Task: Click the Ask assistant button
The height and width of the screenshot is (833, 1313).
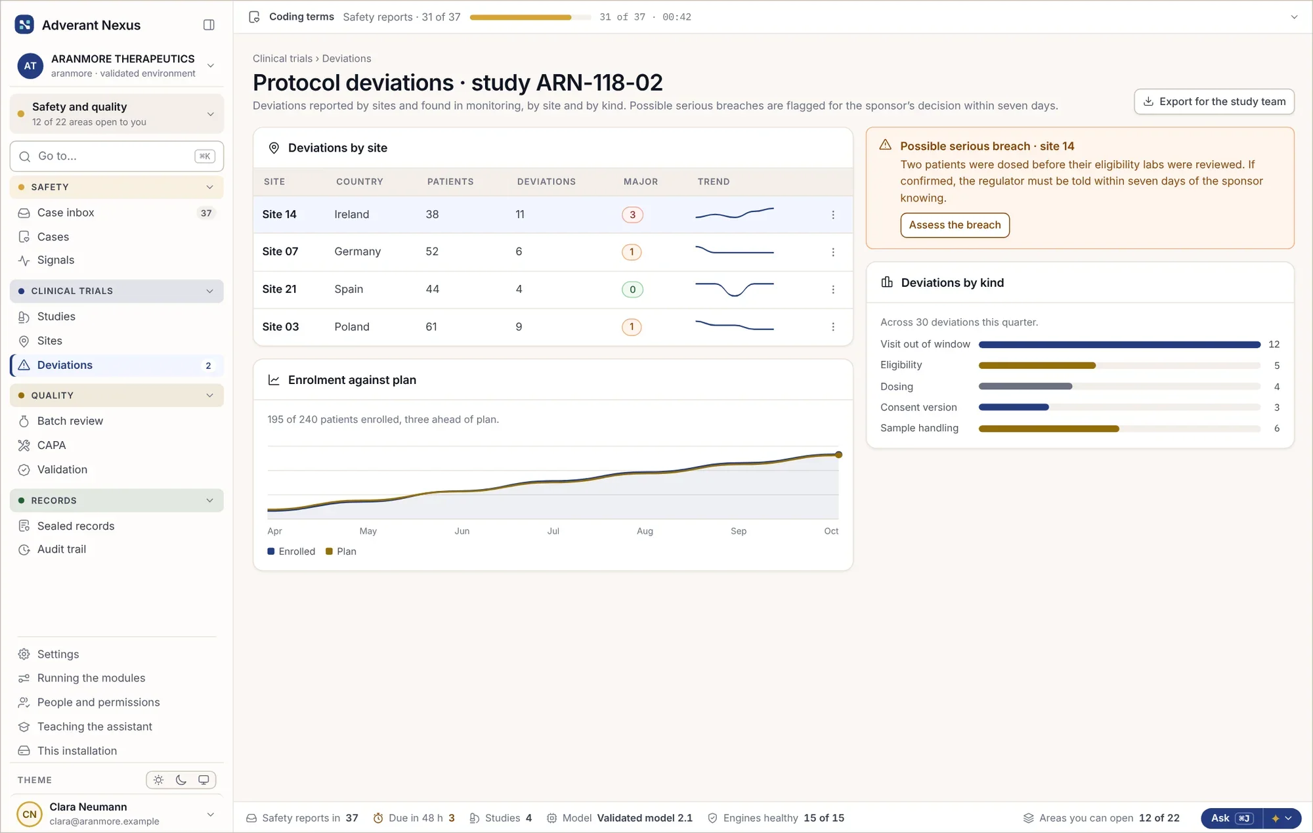Action: (1232, 818)
